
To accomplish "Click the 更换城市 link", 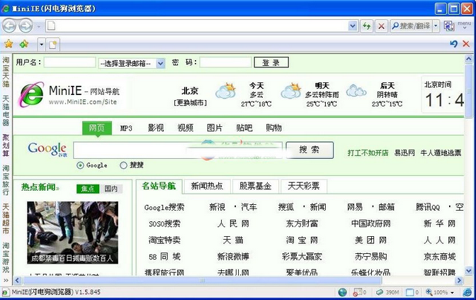I will (191, 103).
